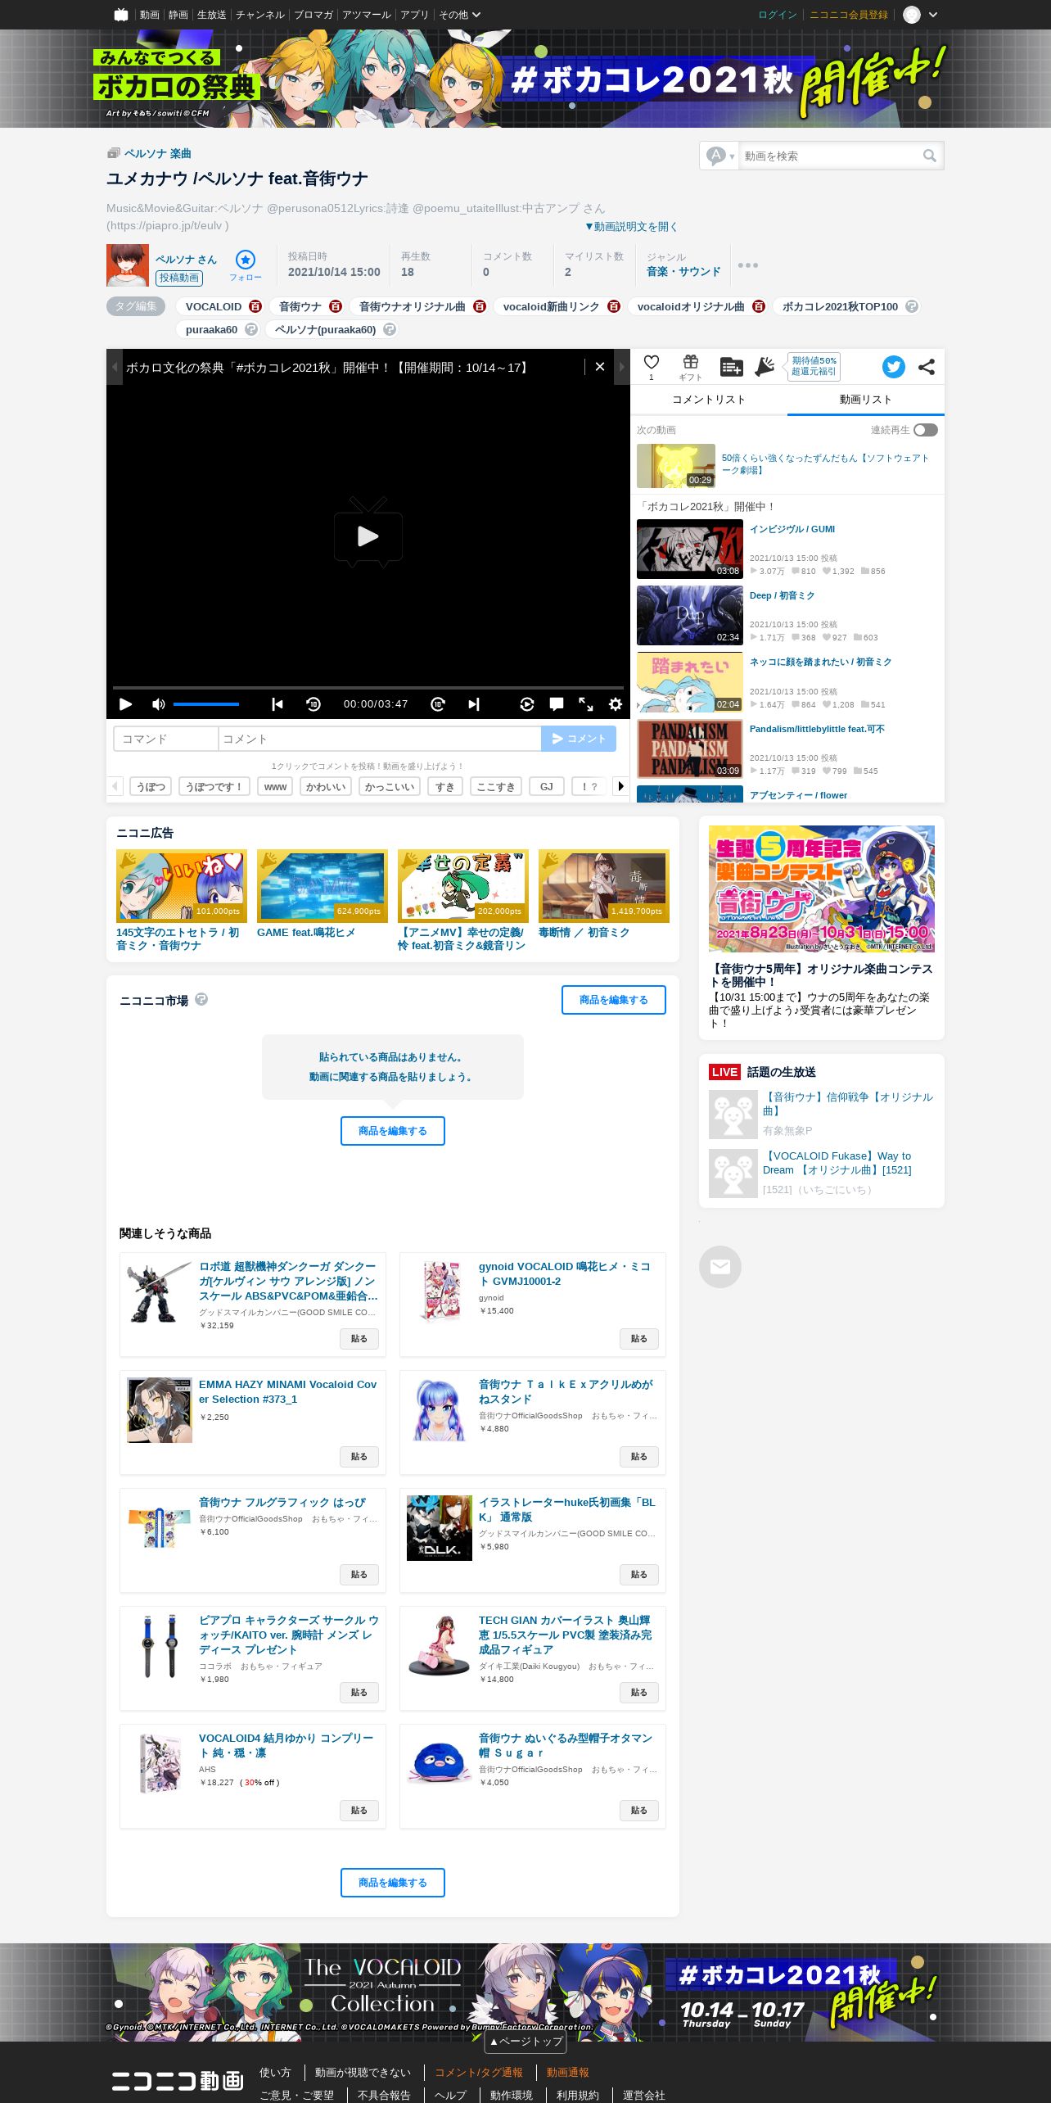The width and height of the screenshot is (1051, 2103).
Task: Click the ログイン link
Action: (x=778, y=15)
